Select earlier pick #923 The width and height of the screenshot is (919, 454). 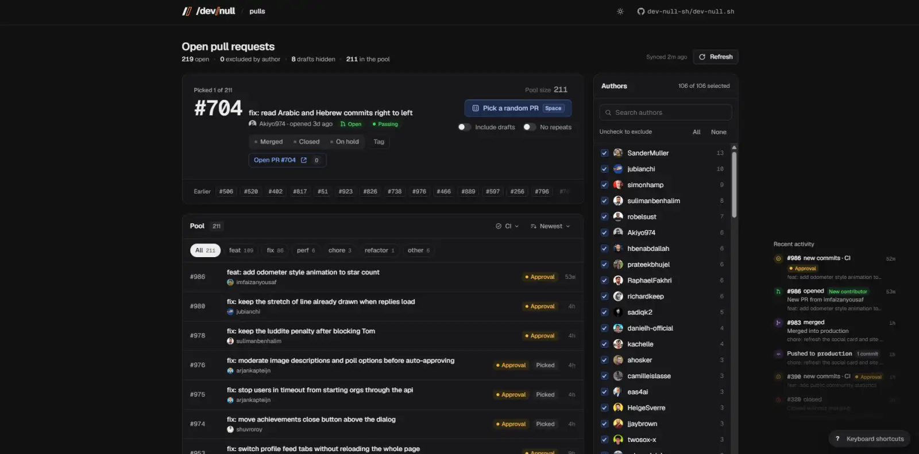(346, 192)
